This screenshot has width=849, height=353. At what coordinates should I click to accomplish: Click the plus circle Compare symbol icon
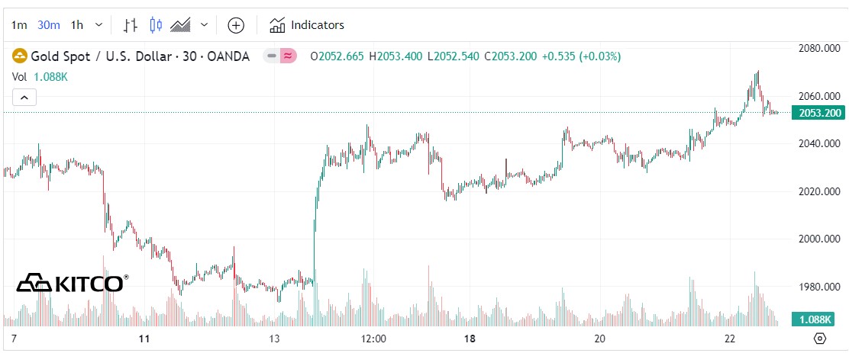point(237,25)
